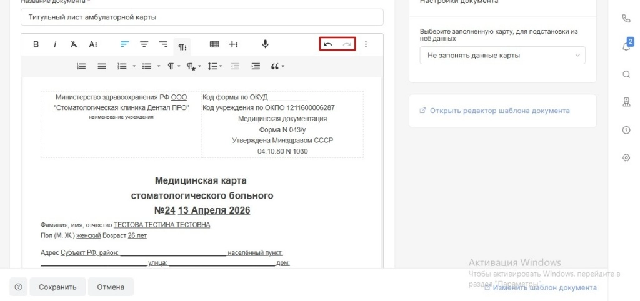This screenshot has height=301, width=640.
Task: Open the quote style dropdown
Action: [277, 66]
